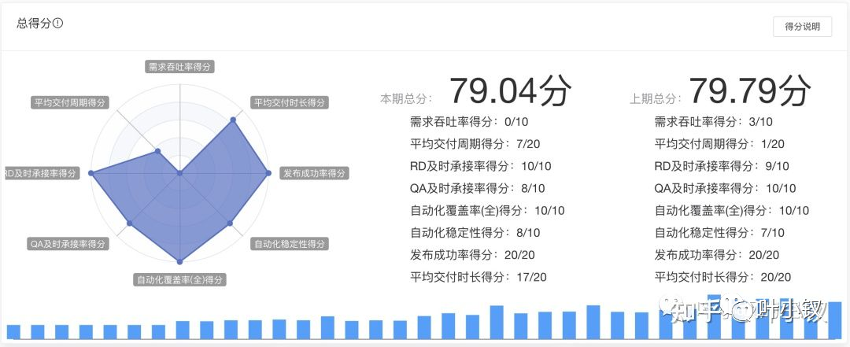Screen dimensions: 850x347
Task: Click 自动化覆盖率(全)得分: 10/10 under 上期总分
Action: pyautogui.click(x=732, y=210)
